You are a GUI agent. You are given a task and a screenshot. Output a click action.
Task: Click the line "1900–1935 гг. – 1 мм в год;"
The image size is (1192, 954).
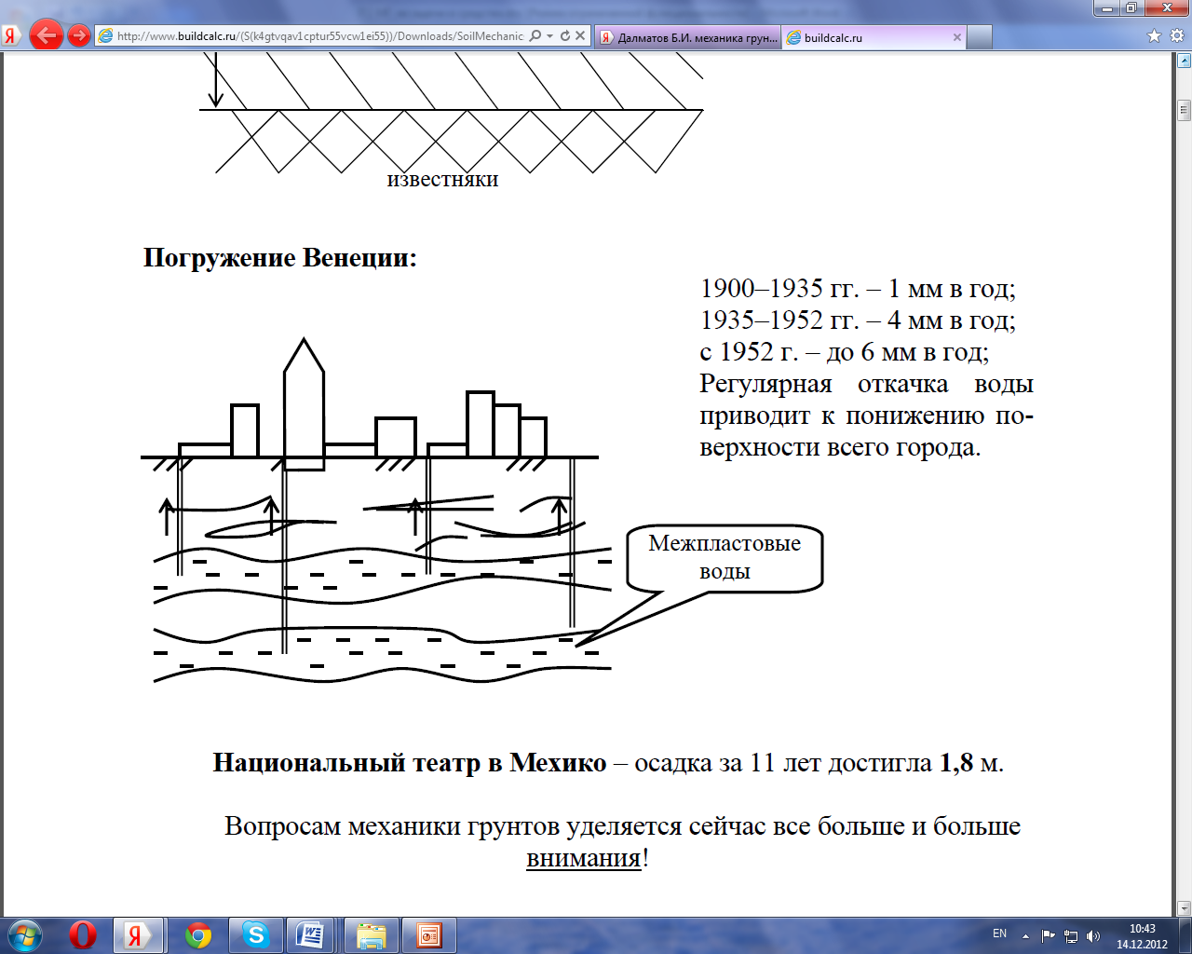857,288
